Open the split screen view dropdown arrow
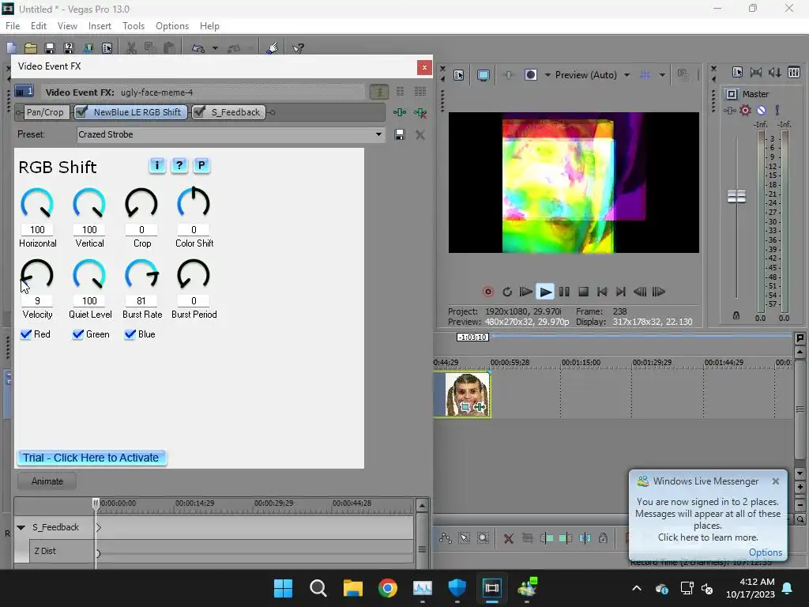 547,75
